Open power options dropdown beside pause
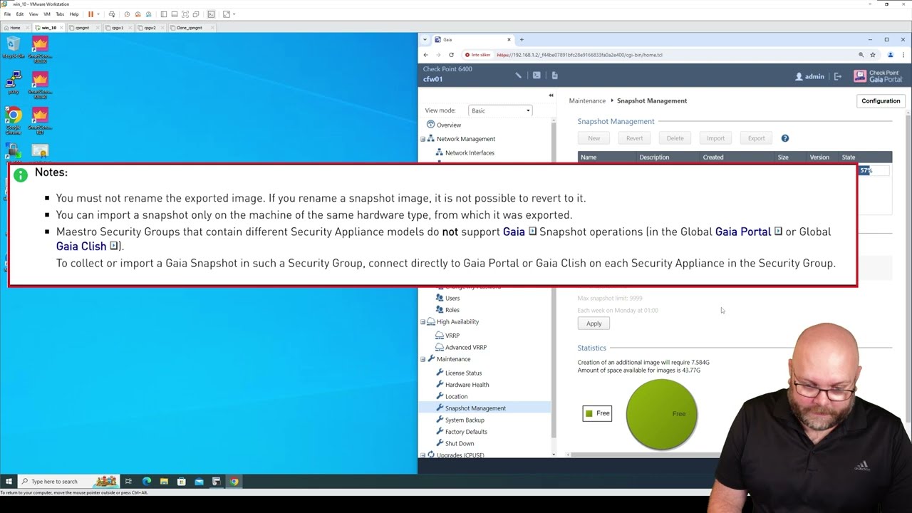The image size is (912, 513). [x=98, y=14]
